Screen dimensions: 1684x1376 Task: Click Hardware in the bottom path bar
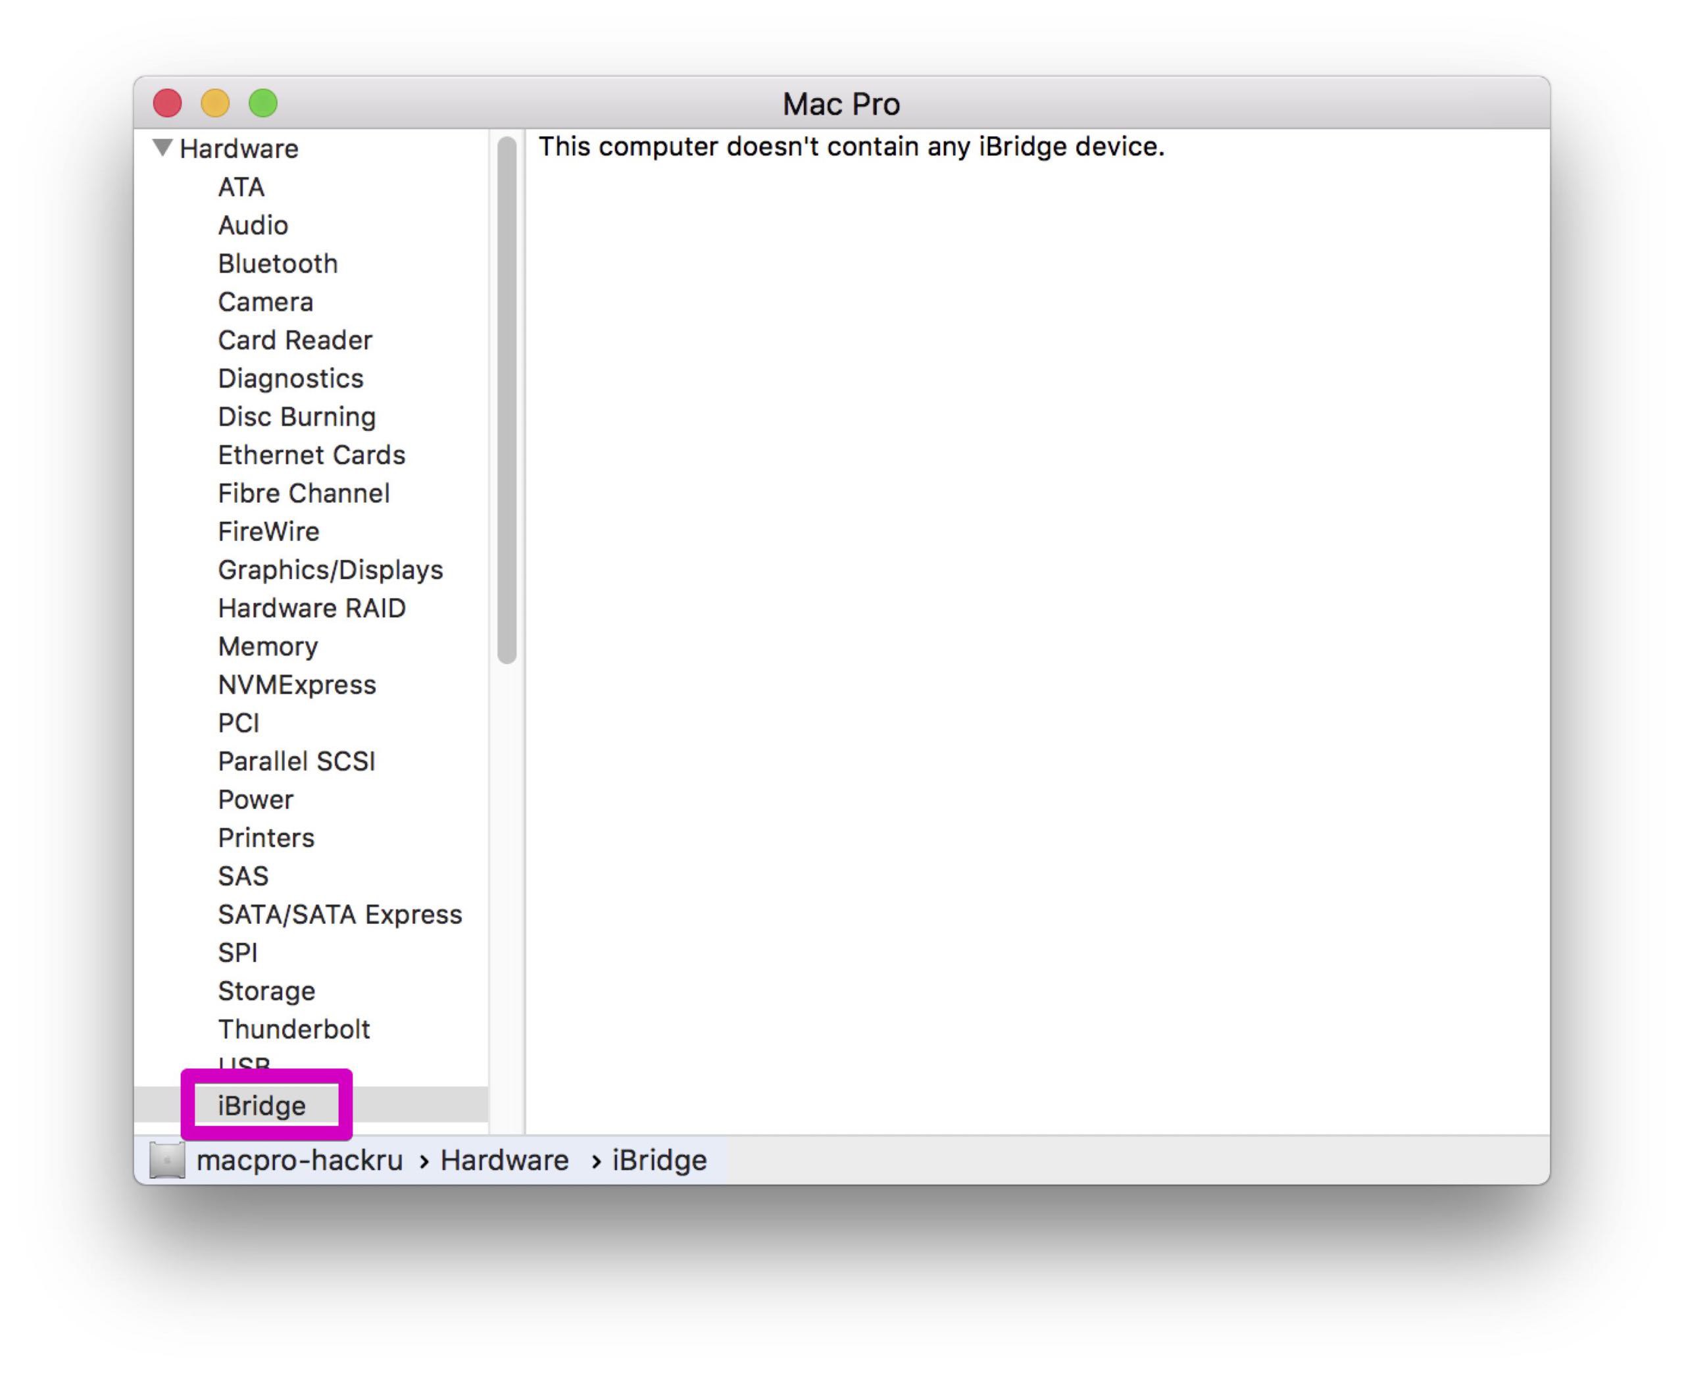(504, 1160)
